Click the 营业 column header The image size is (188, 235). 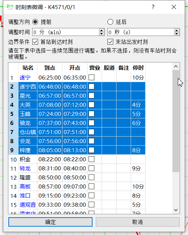click(94, 68)
